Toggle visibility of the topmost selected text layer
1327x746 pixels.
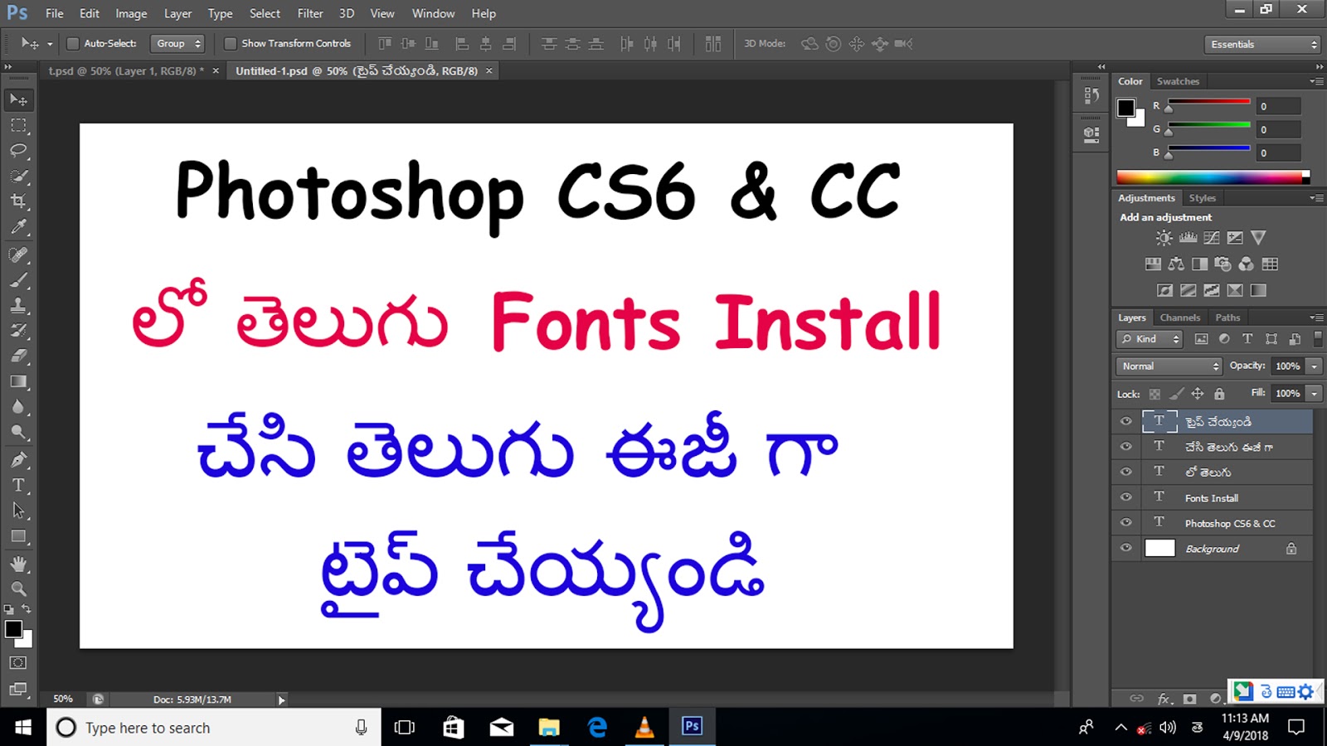point(1125,421)
